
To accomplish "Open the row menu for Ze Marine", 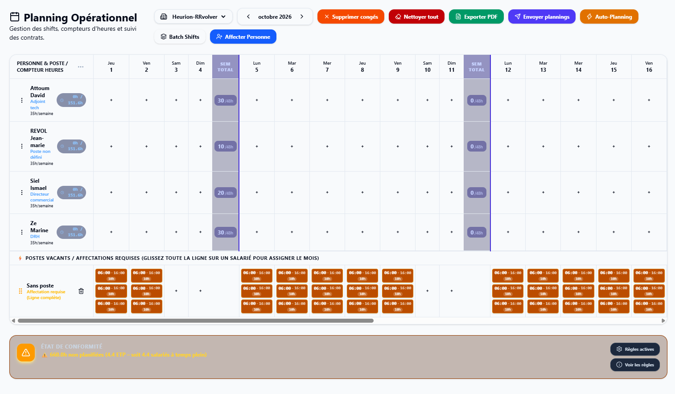I will [22, 232].
